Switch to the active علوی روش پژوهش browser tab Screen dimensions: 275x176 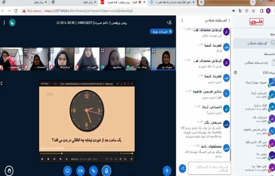point(123,2)
